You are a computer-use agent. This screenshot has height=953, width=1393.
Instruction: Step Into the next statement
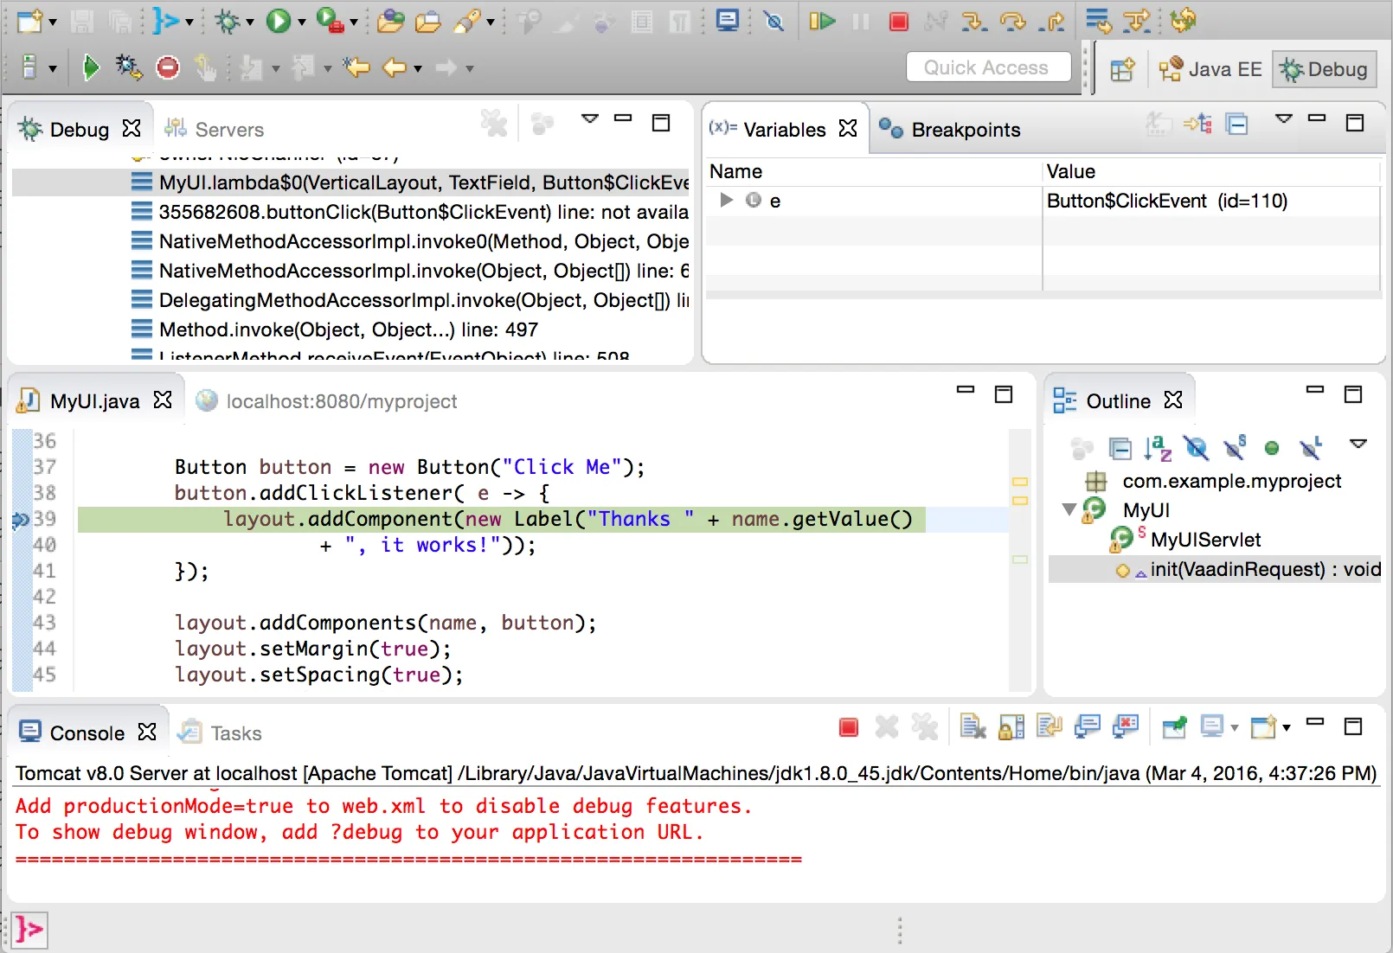coord(973,21)
